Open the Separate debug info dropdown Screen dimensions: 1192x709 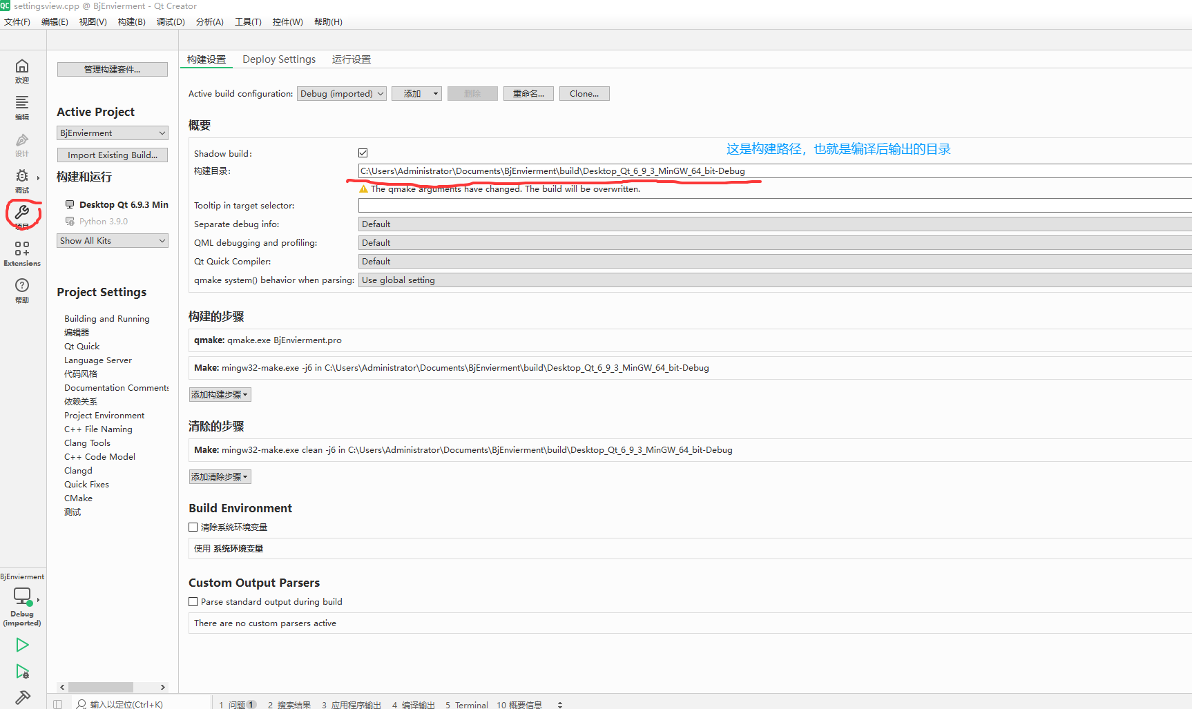[x=775, y=224]
